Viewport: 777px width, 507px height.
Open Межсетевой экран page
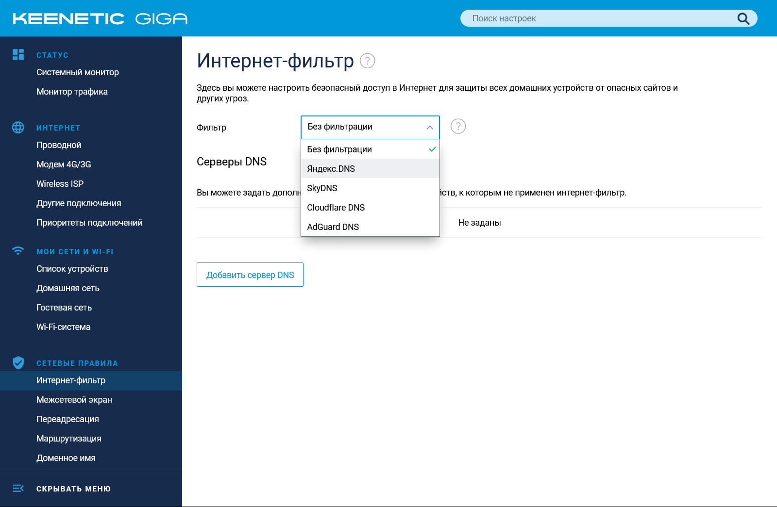coord(74,400)
